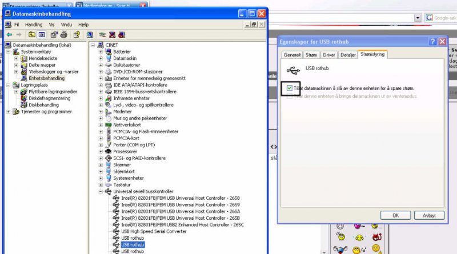Viewport: 457px width, 254px height.
Task: Click the up-one-level folder toolbar icon
Action: 32,35
